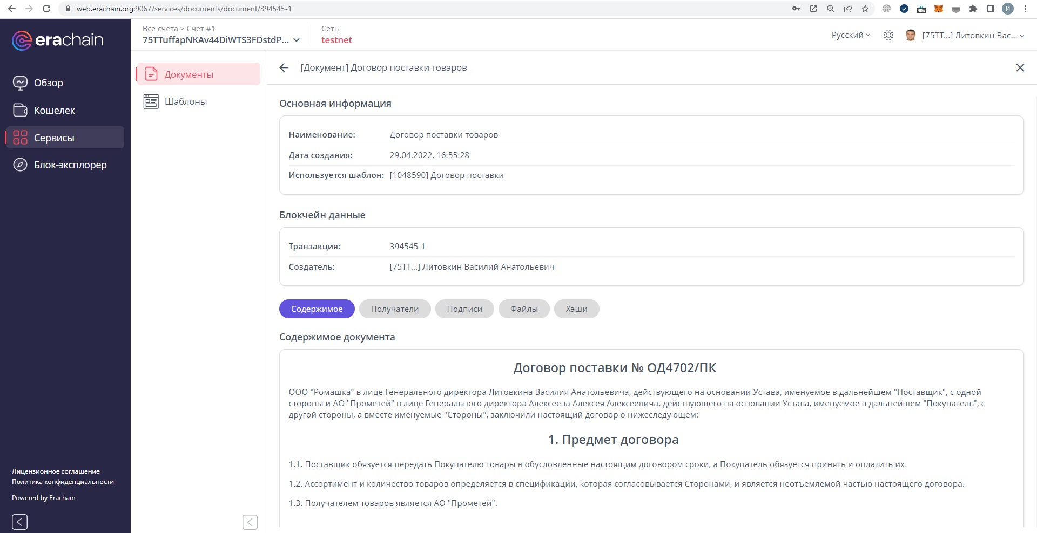The width and height of the screenshot is (1037, 533).
Task: Open the Файлы tab
Action: pos(523,309)
